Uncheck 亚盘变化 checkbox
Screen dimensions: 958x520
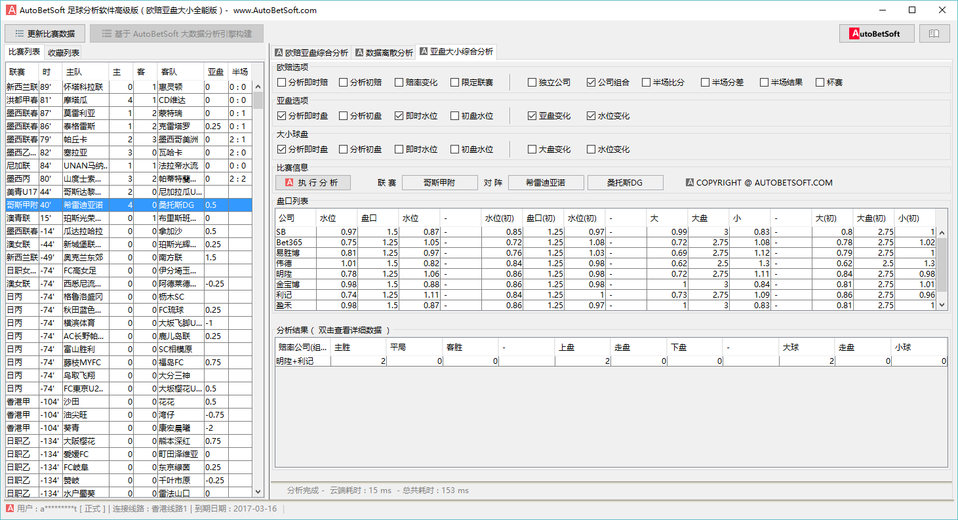pyautogui.click(x=549, y=116)
